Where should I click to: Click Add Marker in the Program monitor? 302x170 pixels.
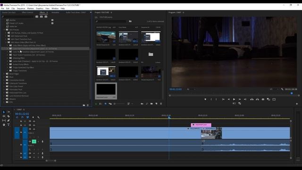tap(205, 99)
